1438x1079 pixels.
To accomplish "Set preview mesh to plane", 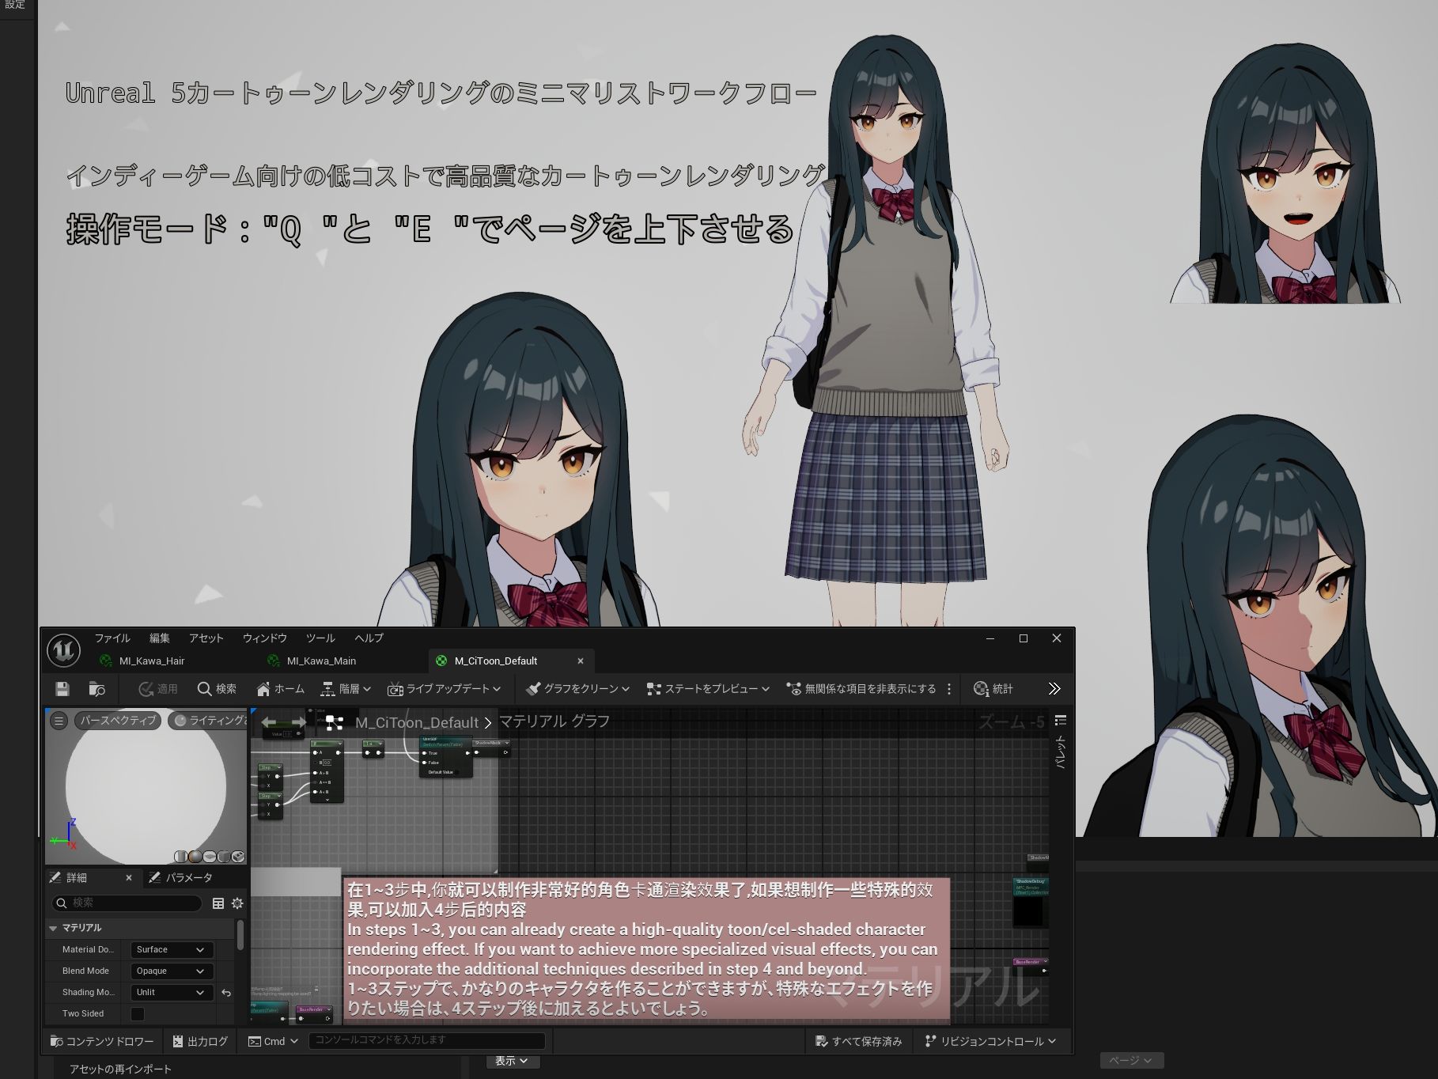I will (210, 857).
